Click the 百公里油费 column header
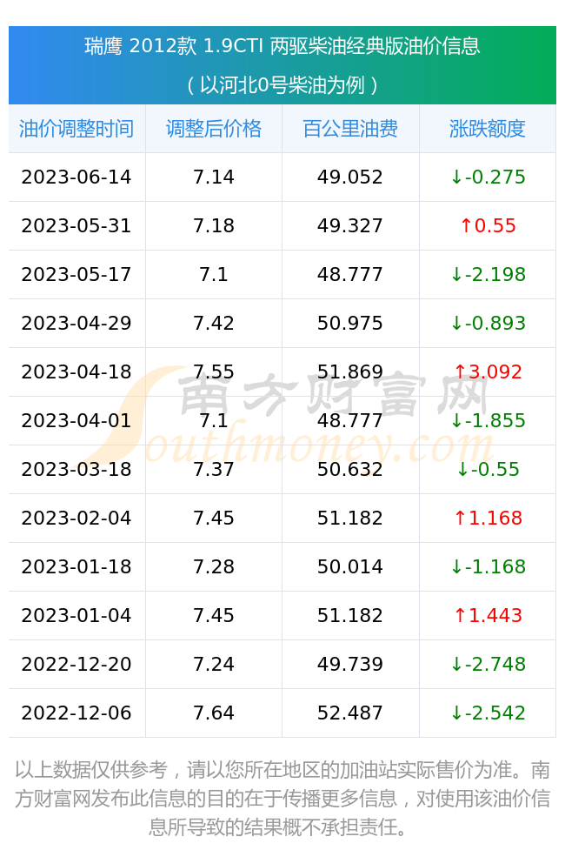Image resolution: width=565 pixels, height=850 pixels. [x=350, y=129]
